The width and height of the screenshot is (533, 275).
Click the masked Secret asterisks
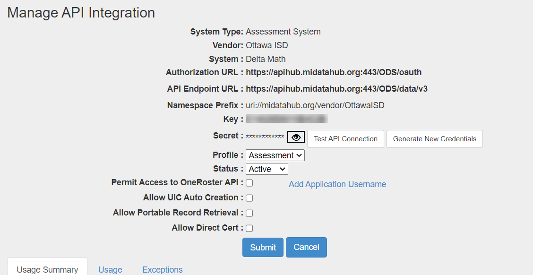[x=265, y=137]
